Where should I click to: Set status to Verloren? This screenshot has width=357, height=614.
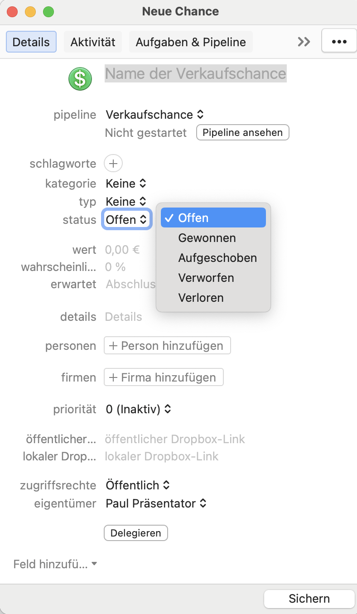201,298
